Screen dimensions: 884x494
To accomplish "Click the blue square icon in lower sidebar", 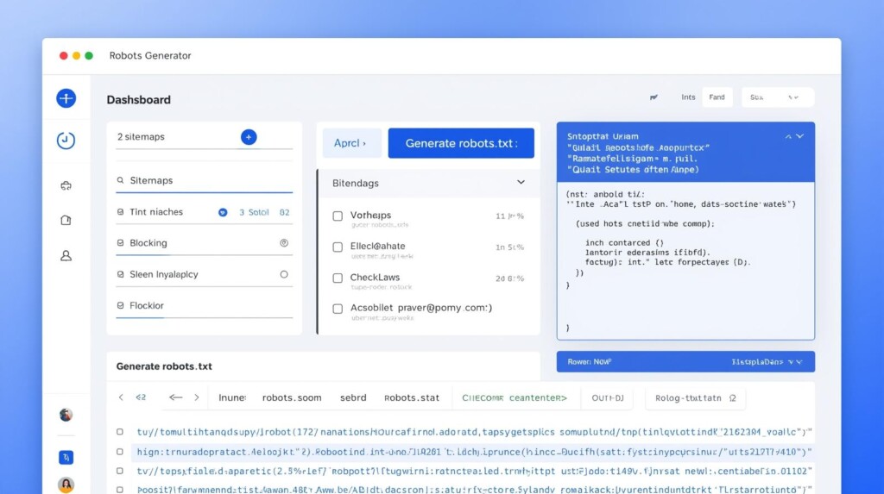I will 66,457.
